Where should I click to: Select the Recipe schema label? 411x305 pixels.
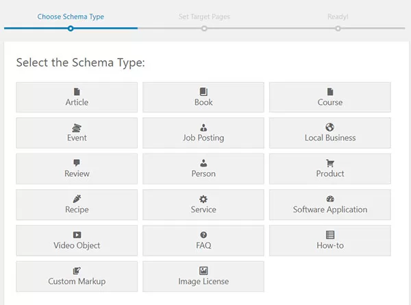point(77,210)
